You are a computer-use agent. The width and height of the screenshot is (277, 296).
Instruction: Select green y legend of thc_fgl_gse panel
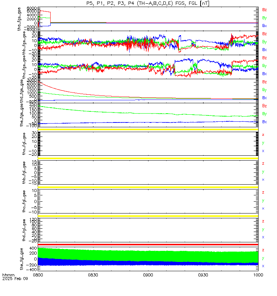263,201
